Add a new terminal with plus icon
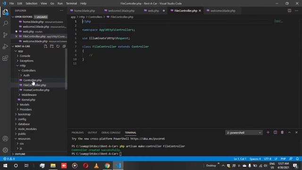 [x=268, y=132]
